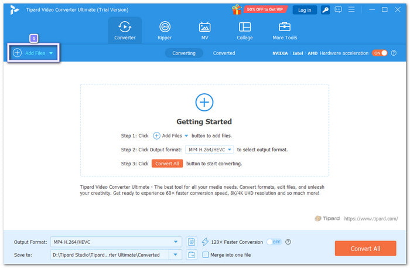The height and width of the screenshot is (268, 410).
Task: Open output format settings icon
Action: coord(192,242)
